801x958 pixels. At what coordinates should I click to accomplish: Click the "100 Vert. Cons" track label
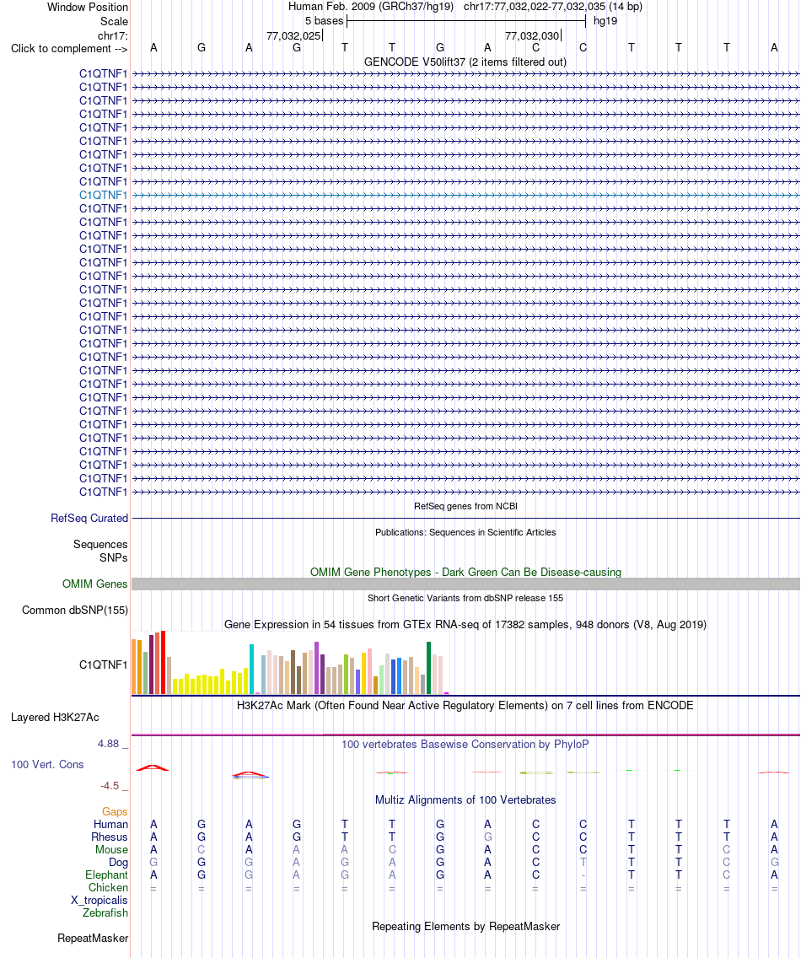47,764
